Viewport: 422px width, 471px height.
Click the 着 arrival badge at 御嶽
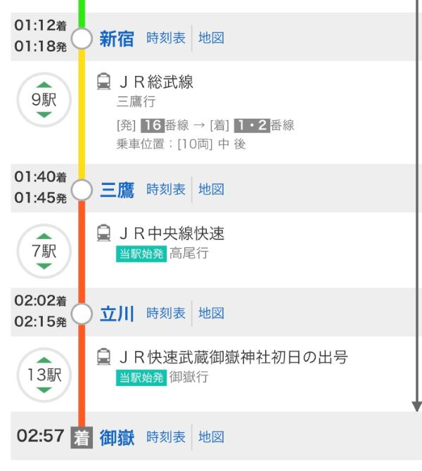click(82, 437)
